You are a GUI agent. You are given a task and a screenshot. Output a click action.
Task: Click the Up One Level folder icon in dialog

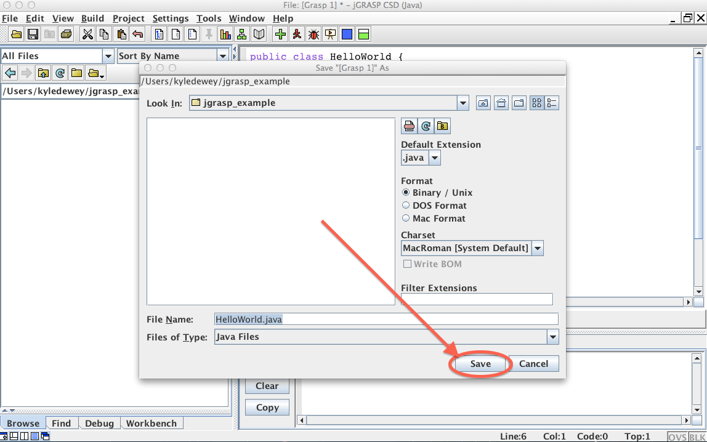483,103
